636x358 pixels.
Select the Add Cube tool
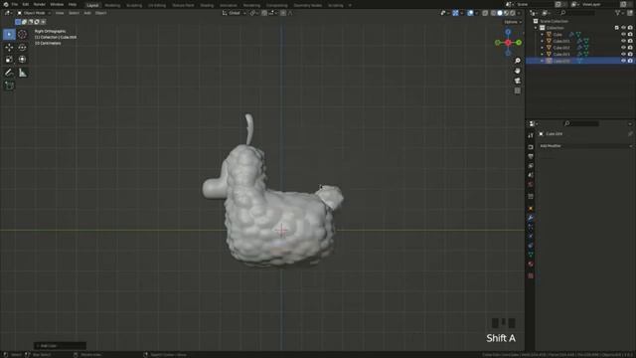click(9, 86)
